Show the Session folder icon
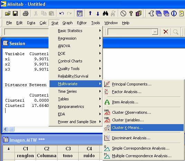This screenshot has height=161, width=185. [151, 13]
